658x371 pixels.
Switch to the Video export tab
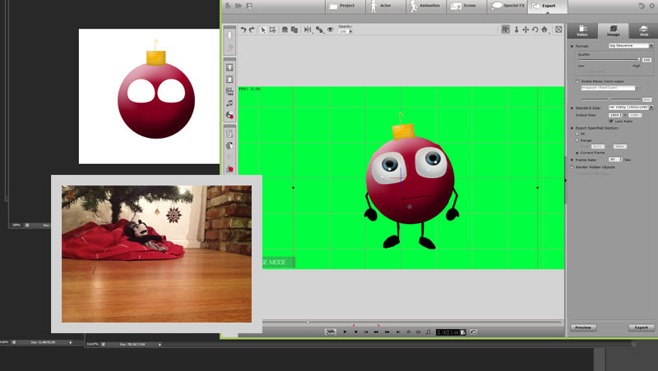[x=582, y=31]
